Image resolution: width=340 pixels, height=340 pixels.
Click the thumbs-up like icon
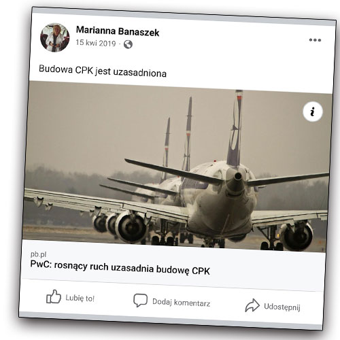pyautogui.click(x=54, y=296)
